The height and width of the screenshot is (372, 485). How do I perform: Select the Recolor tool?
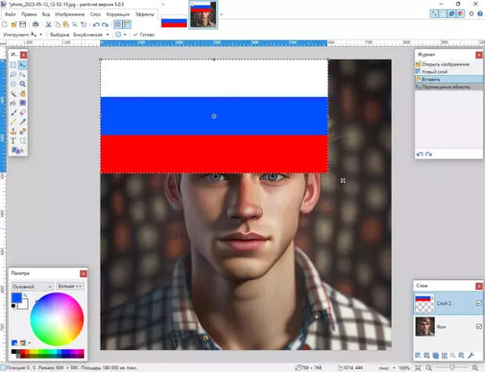22,131
